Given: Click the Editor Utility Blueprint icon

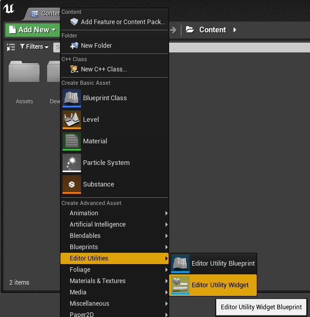Looking at the screenshot, I should coord(180,264).
